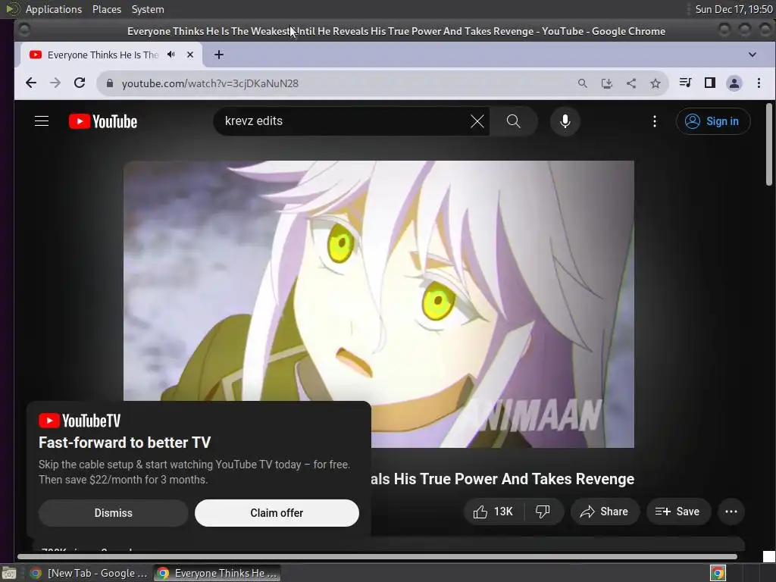This screenshot has height=582, width=776.
Task: Click the browser forward arrow
Action: coord(55,83)
